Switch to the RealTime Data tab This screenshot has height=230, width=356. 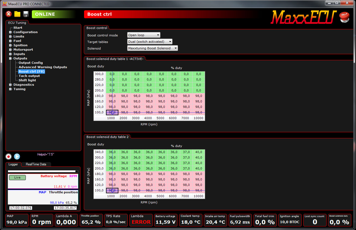tap(36, 164)
